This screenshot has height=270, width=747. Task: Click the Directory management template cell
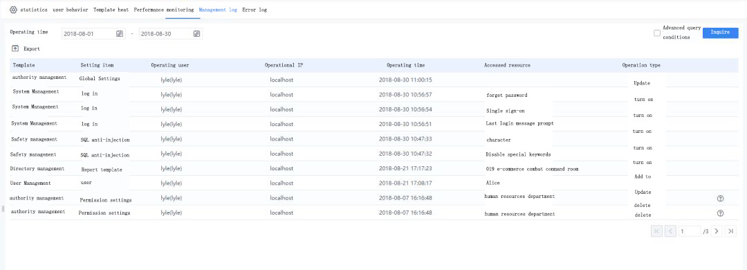[37, 168]
